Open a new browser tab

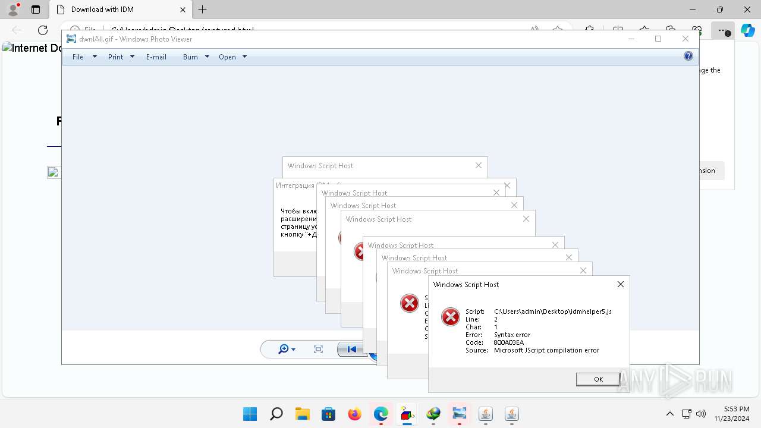pos(203,10)
